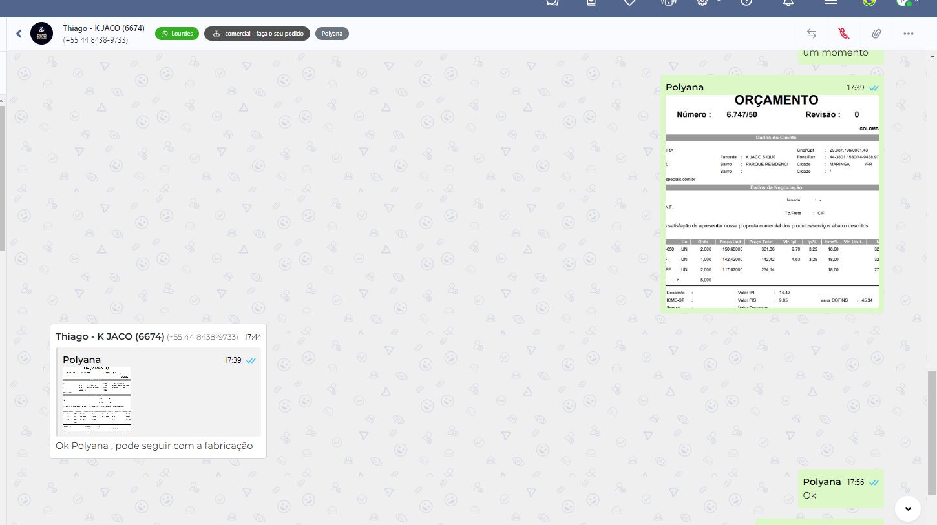Open the three-dots more options menu

(x=909, y=34)
